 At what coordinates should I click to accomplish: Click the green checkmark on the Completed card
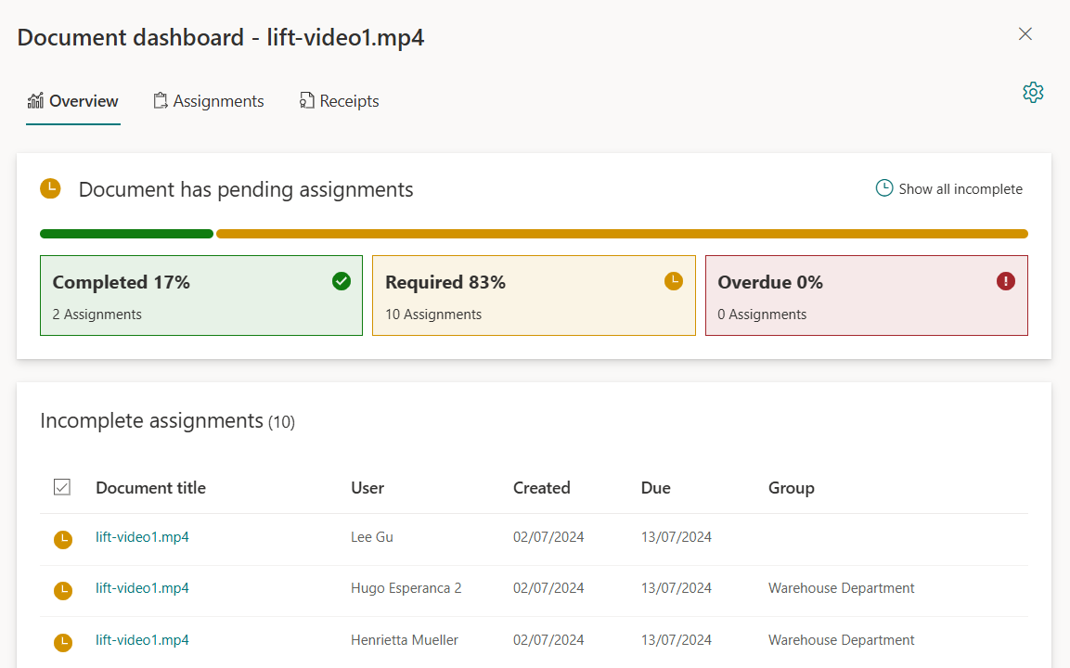pyautogui.click(x=341, y=280)
